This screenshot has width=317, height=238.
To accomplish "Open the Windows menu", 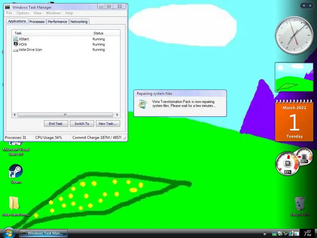I will (53, 13).
